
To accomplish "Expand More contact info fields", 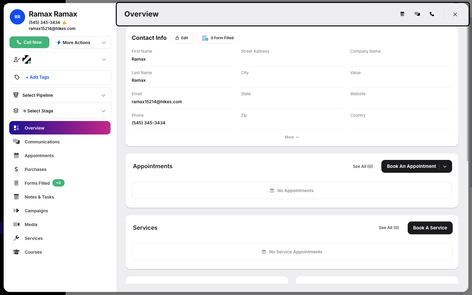I will [292, 137].
